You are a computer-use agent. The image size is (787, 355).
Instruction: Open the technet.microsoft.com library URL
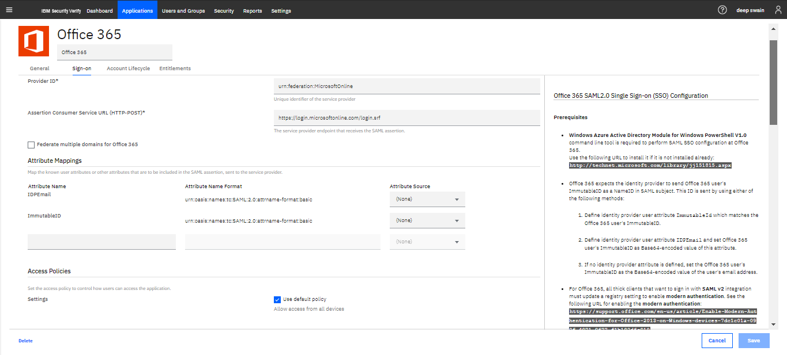(x=650, y=165)
